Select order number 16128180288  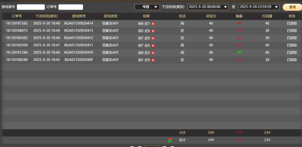point(17,60)
